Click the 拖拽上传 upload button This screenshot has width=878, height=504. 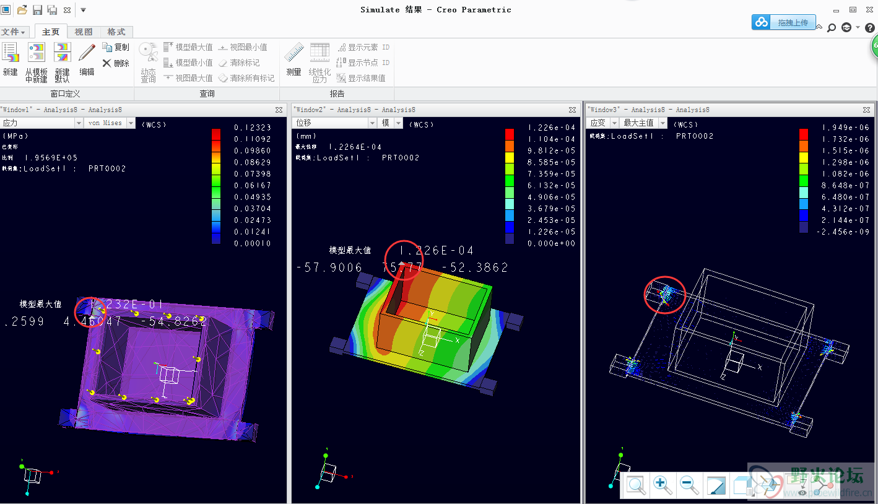coord(784,22)
